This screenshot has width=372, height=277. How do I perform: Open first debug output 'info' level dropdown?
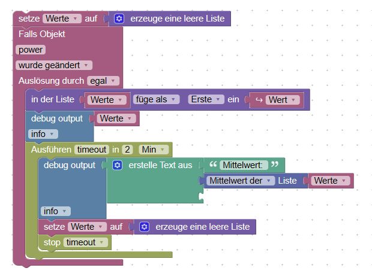(x=43, y=134)
